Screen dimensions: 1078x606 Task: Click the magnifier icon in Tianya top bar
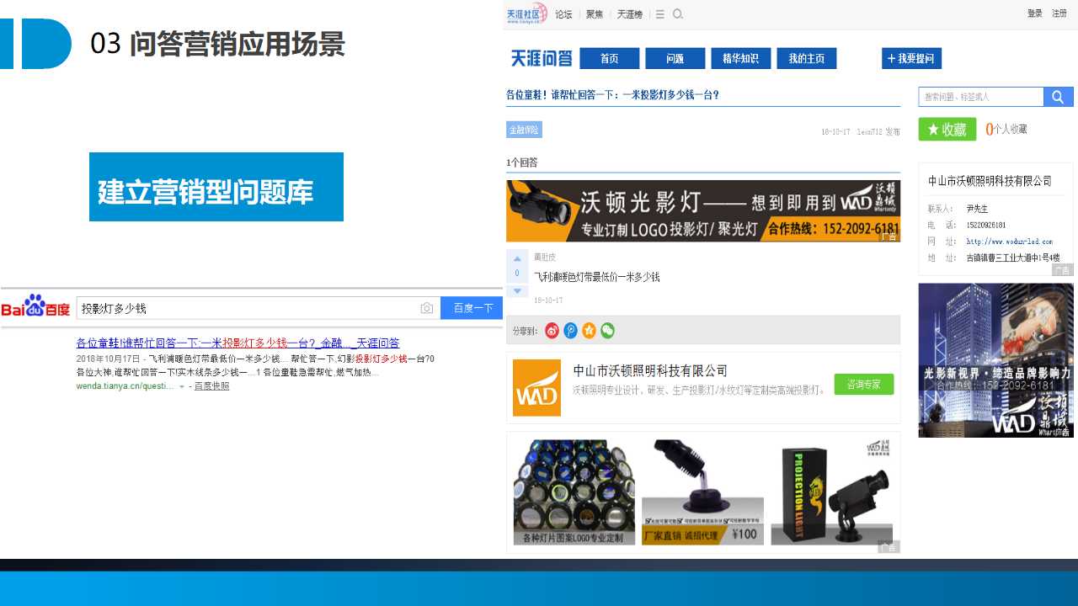(678, 14)
